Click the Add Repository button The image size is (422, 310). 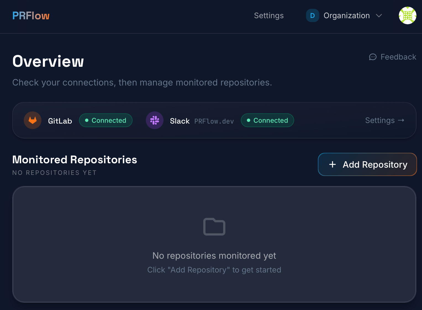367,164
